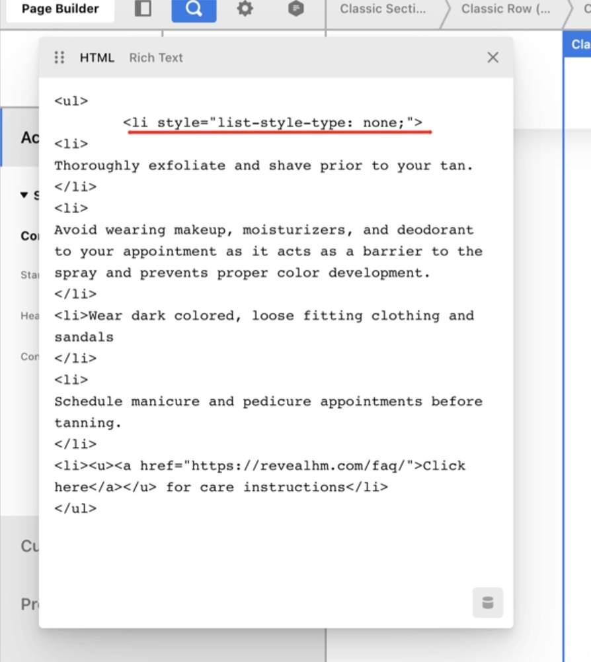Click the closing </ul> tag line
Screen dimensions: 591x662
point(75,508)
